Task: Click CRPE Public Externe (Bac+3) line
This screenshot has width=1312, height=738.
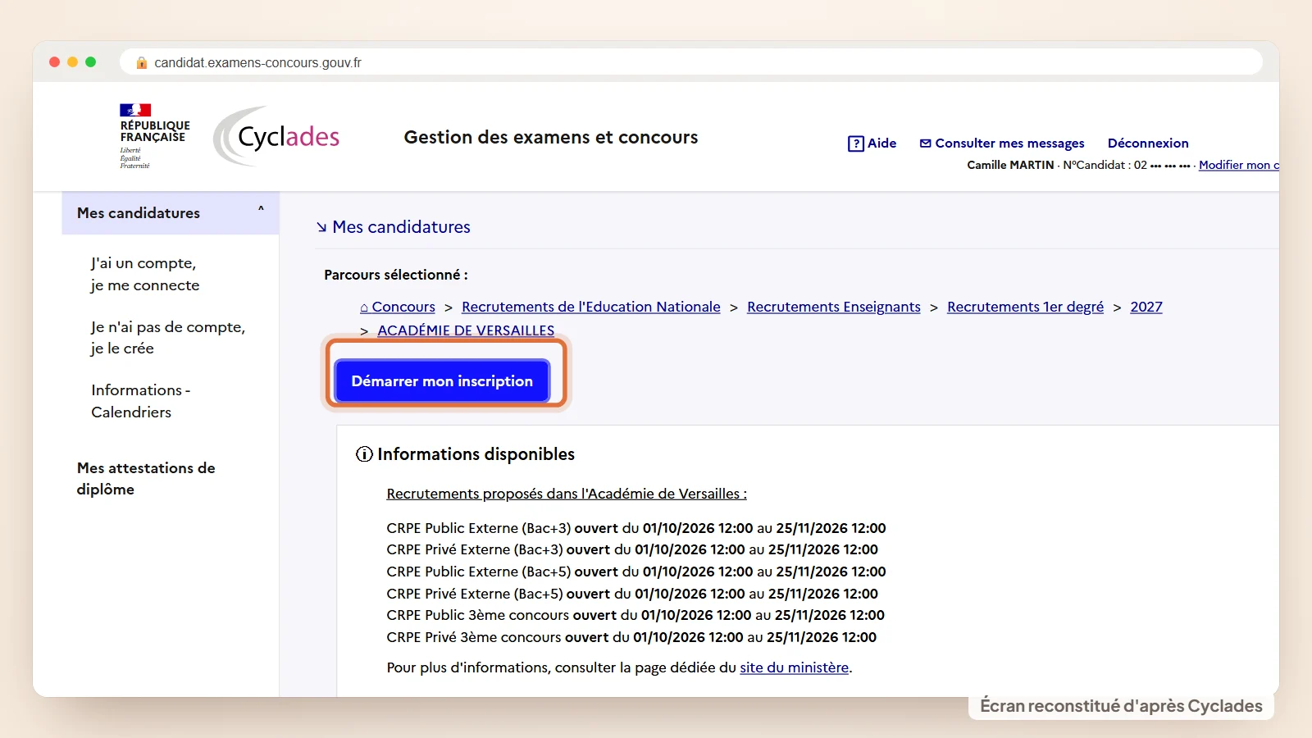Action: [x=636, y=528]
